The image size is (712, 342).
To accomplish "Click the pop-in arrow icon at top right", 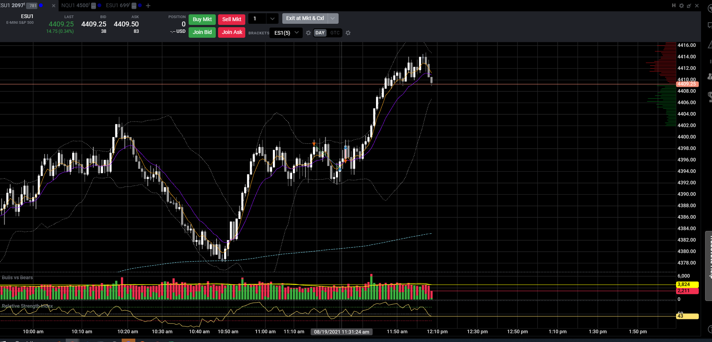I will [x=689, y=6].
